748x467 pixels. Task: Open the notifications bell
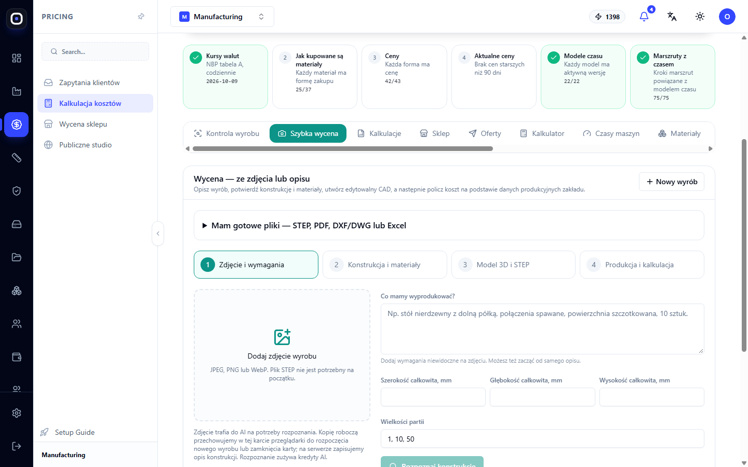tap(644, 17)
